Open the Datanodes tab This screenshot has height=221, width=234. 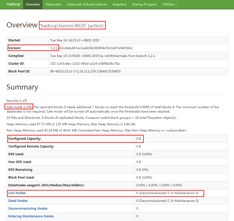click(53, 4)
